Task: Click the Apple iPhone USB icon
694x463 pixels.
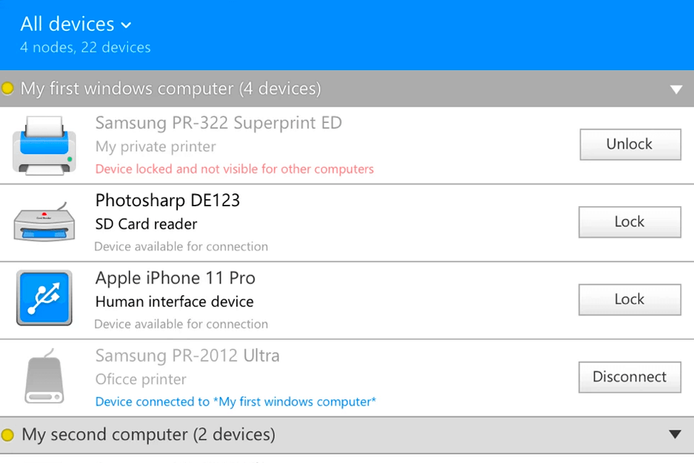Action: point(44,298)
